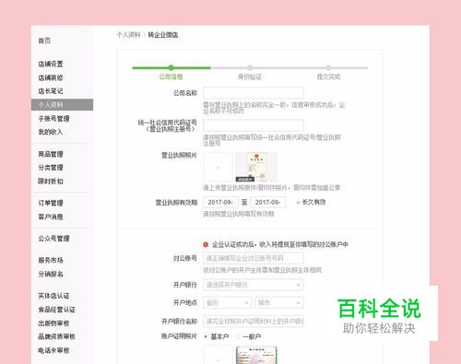The image size is (461, 364).
Task: Open the 营业执照有效期 end date field
Action: tap(268, 203)
